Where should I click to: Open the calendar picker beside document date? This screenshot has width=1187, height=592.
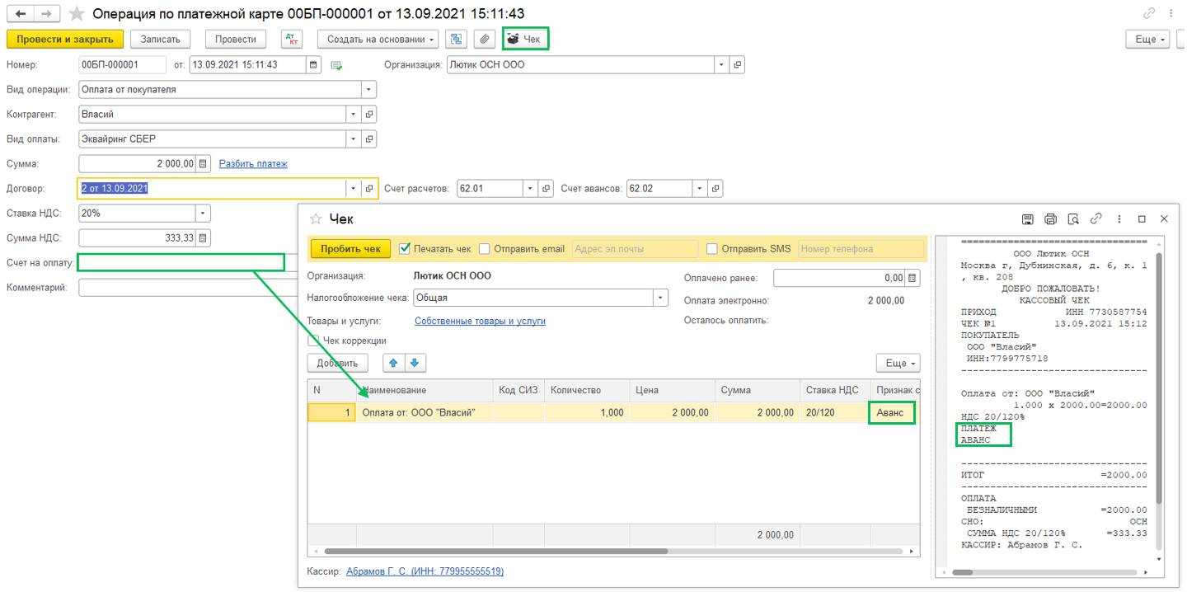[x=313, y=65]
